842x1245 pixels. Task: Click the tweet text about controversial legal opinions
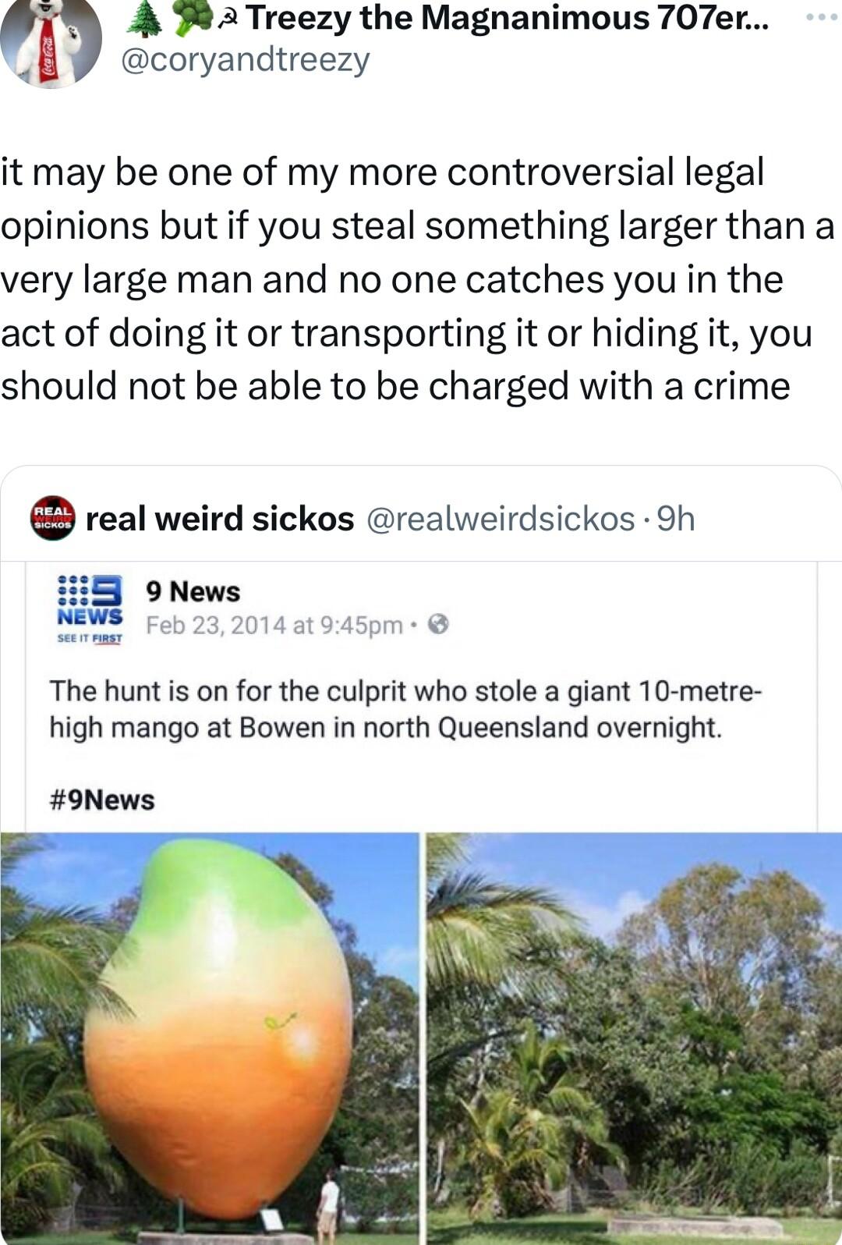coord(418,279)
